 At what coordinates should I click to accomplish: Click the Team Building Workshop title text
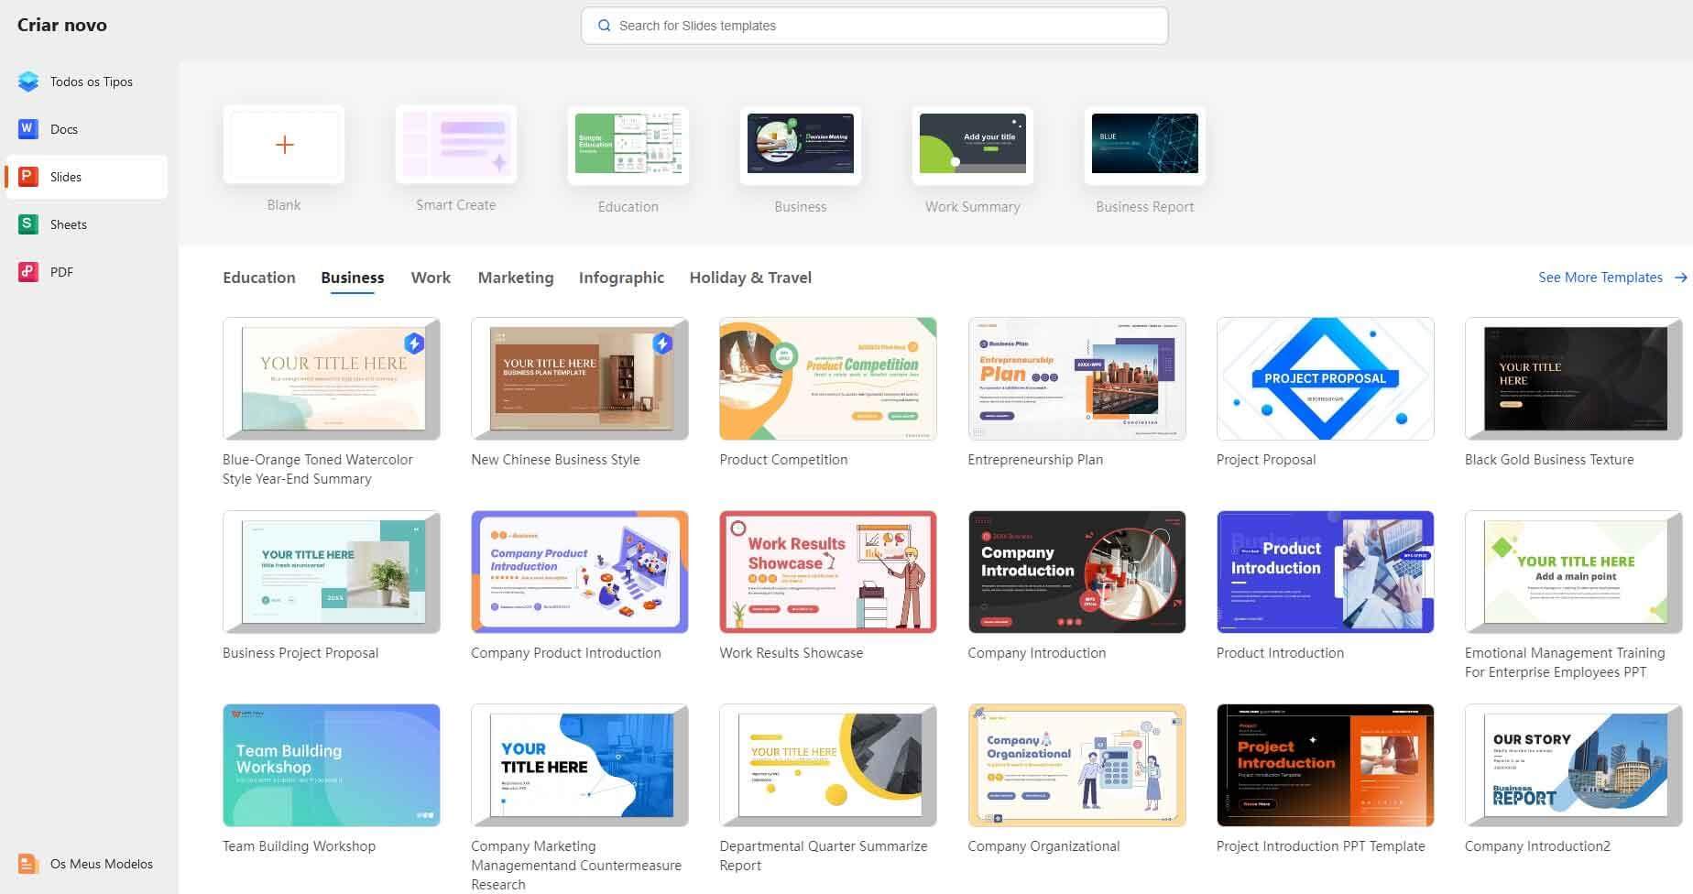pos(299,846)
